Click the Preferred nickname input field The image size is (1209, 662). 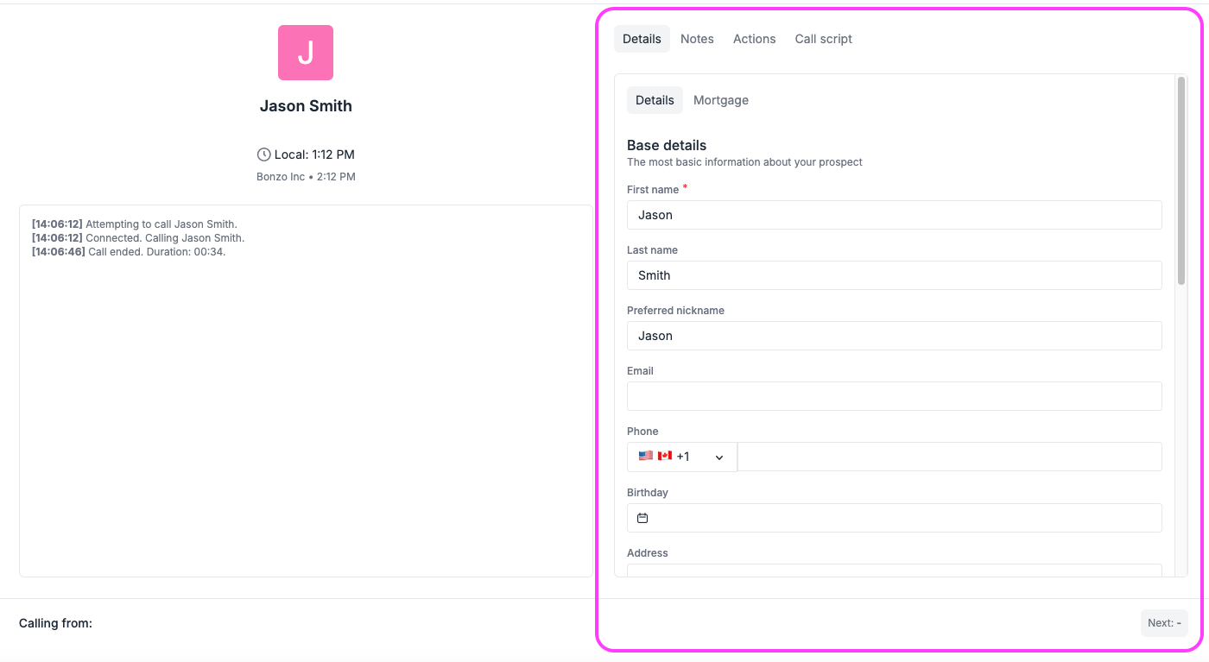click(x=895, y=336)
